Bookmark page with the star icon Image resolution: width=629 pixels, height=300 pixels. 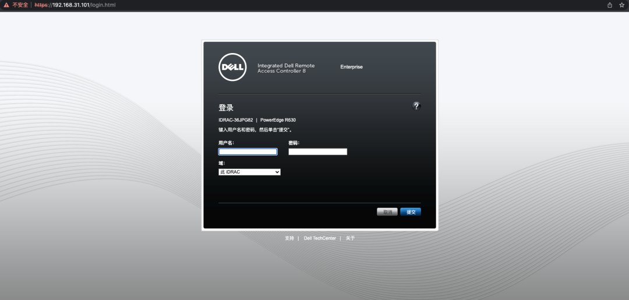click(x=621, y=5)
